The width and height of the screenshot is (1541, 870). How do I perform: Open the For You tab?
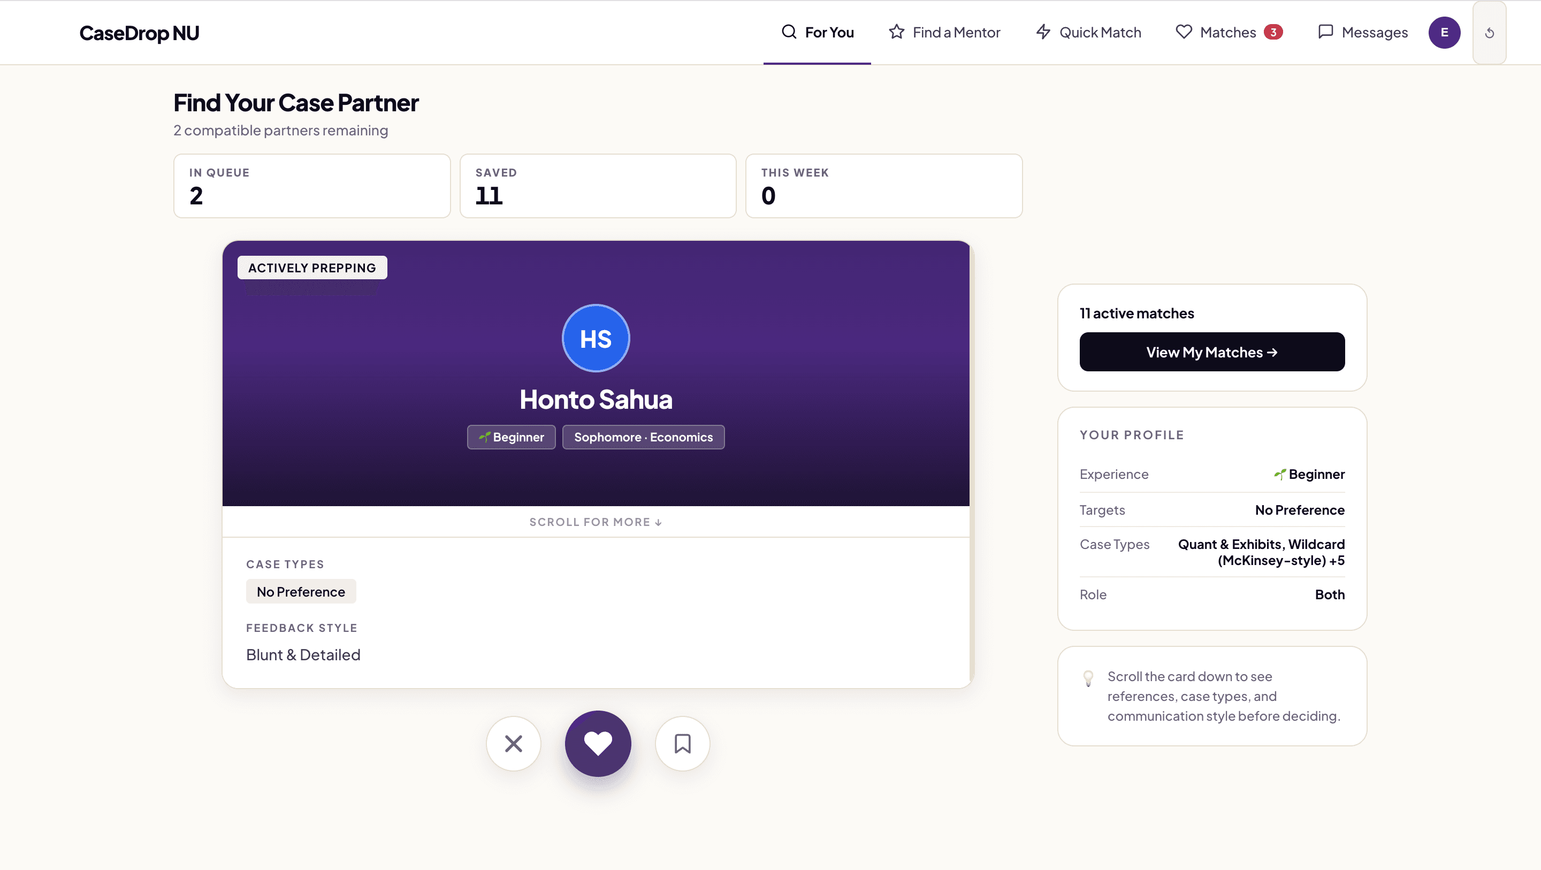pyautogui.click(x=817, y=32)
